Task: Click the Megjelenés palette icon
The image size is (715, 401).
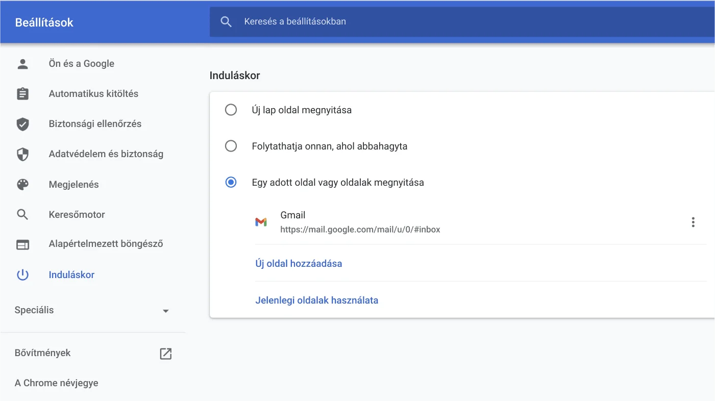Action: [22, 184]
